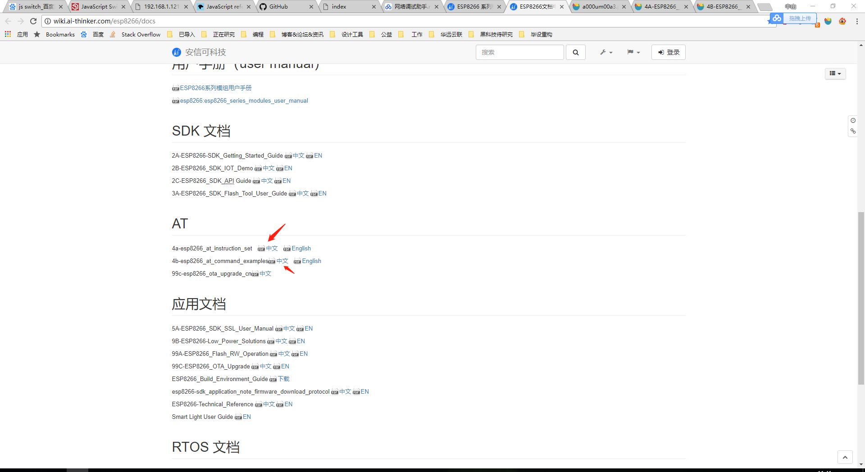Click the 登录 login button
Screen dimensions: 865x472
(x=669, y=52)
